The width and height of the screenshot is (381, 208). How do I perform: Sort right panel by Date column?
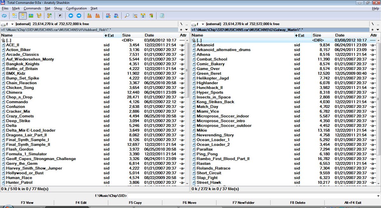(351, 35)
